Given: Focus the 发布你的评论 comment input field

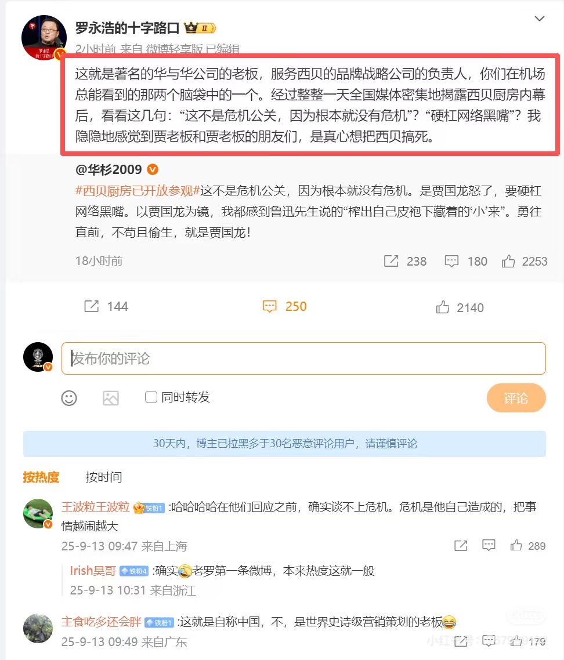Looking at the screenshot, I should pyautogui.click(x=303, y=358).
